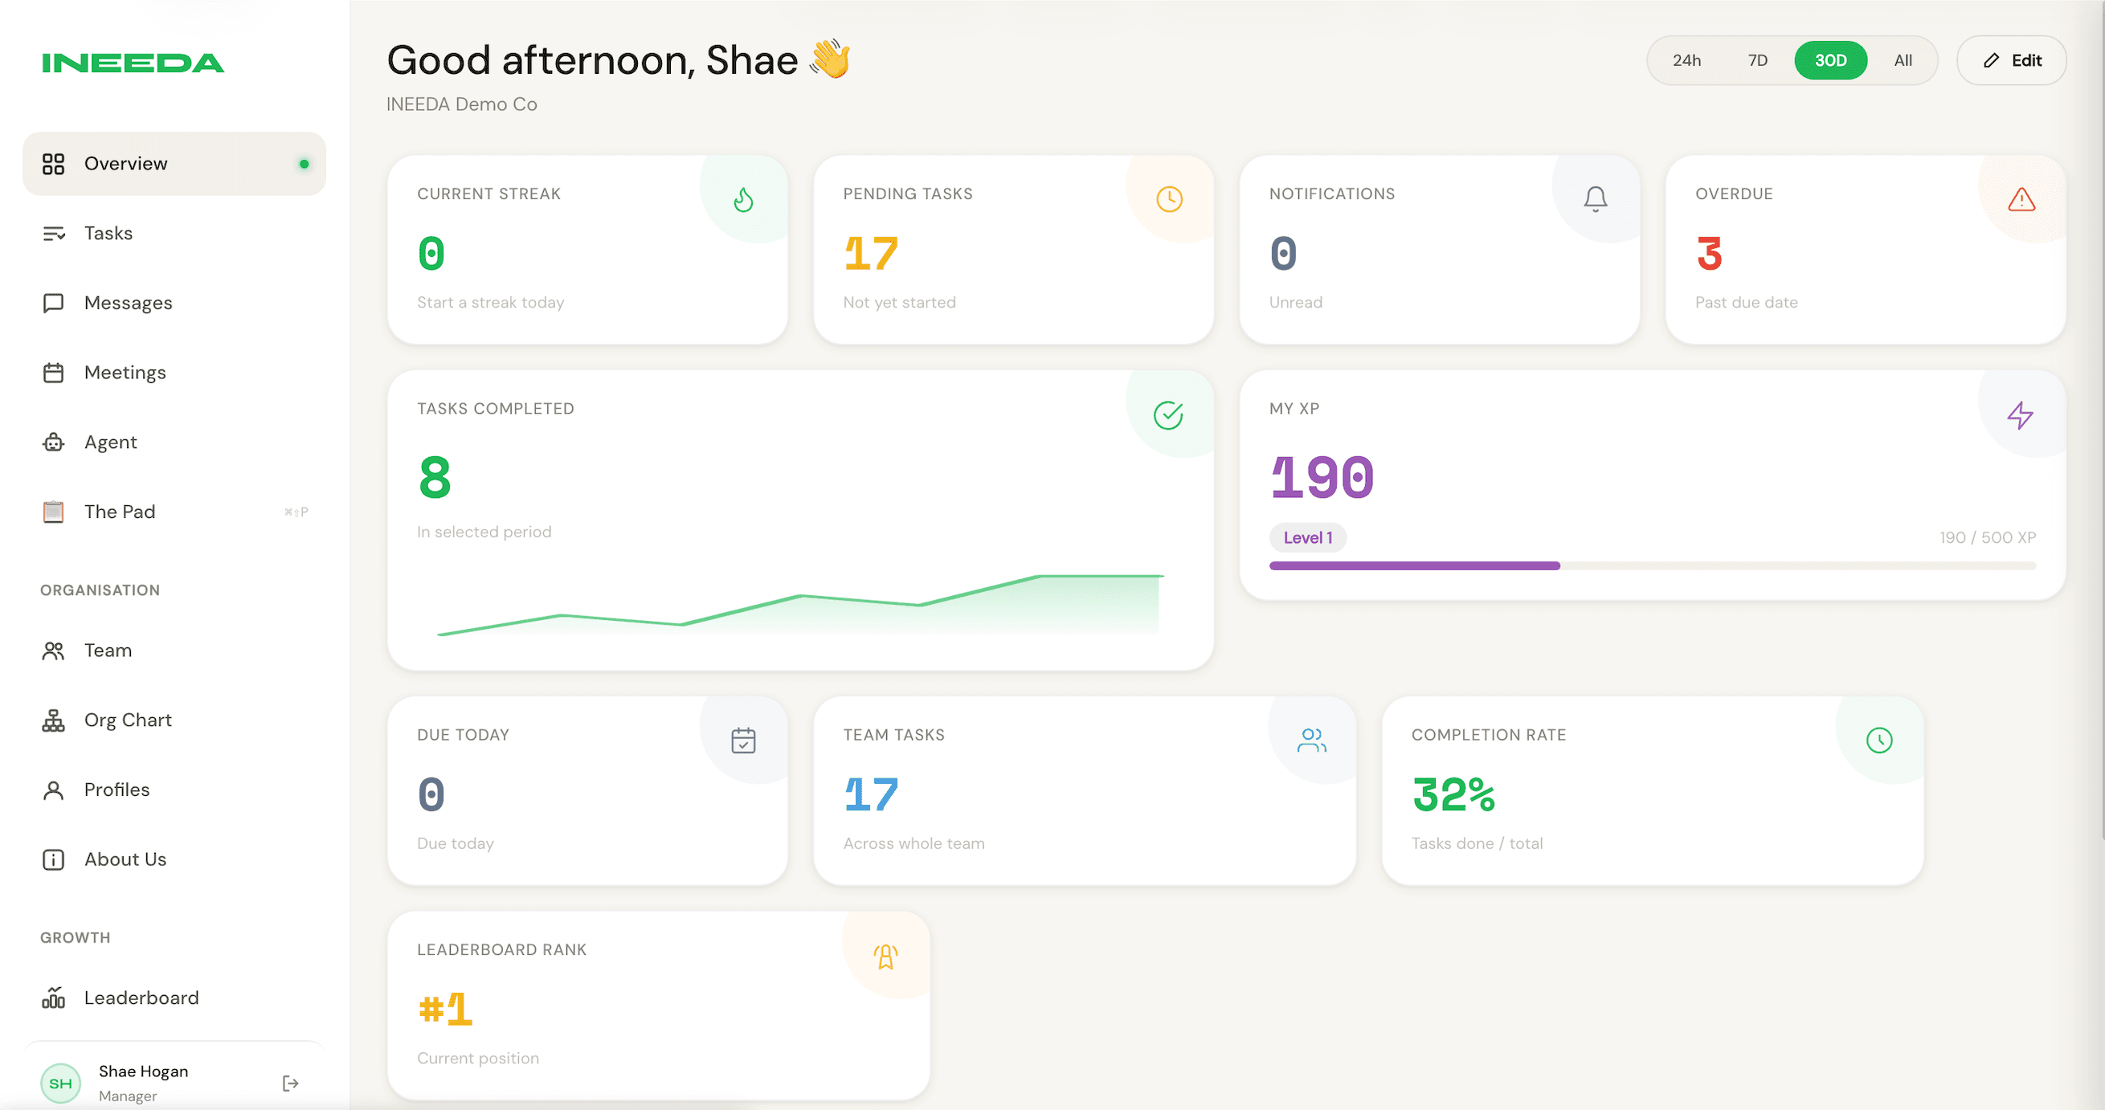Viewport: 2105px width, 1110px height.
Task: Click the overdue warning triangle icon
Action: pos(2021,198)
